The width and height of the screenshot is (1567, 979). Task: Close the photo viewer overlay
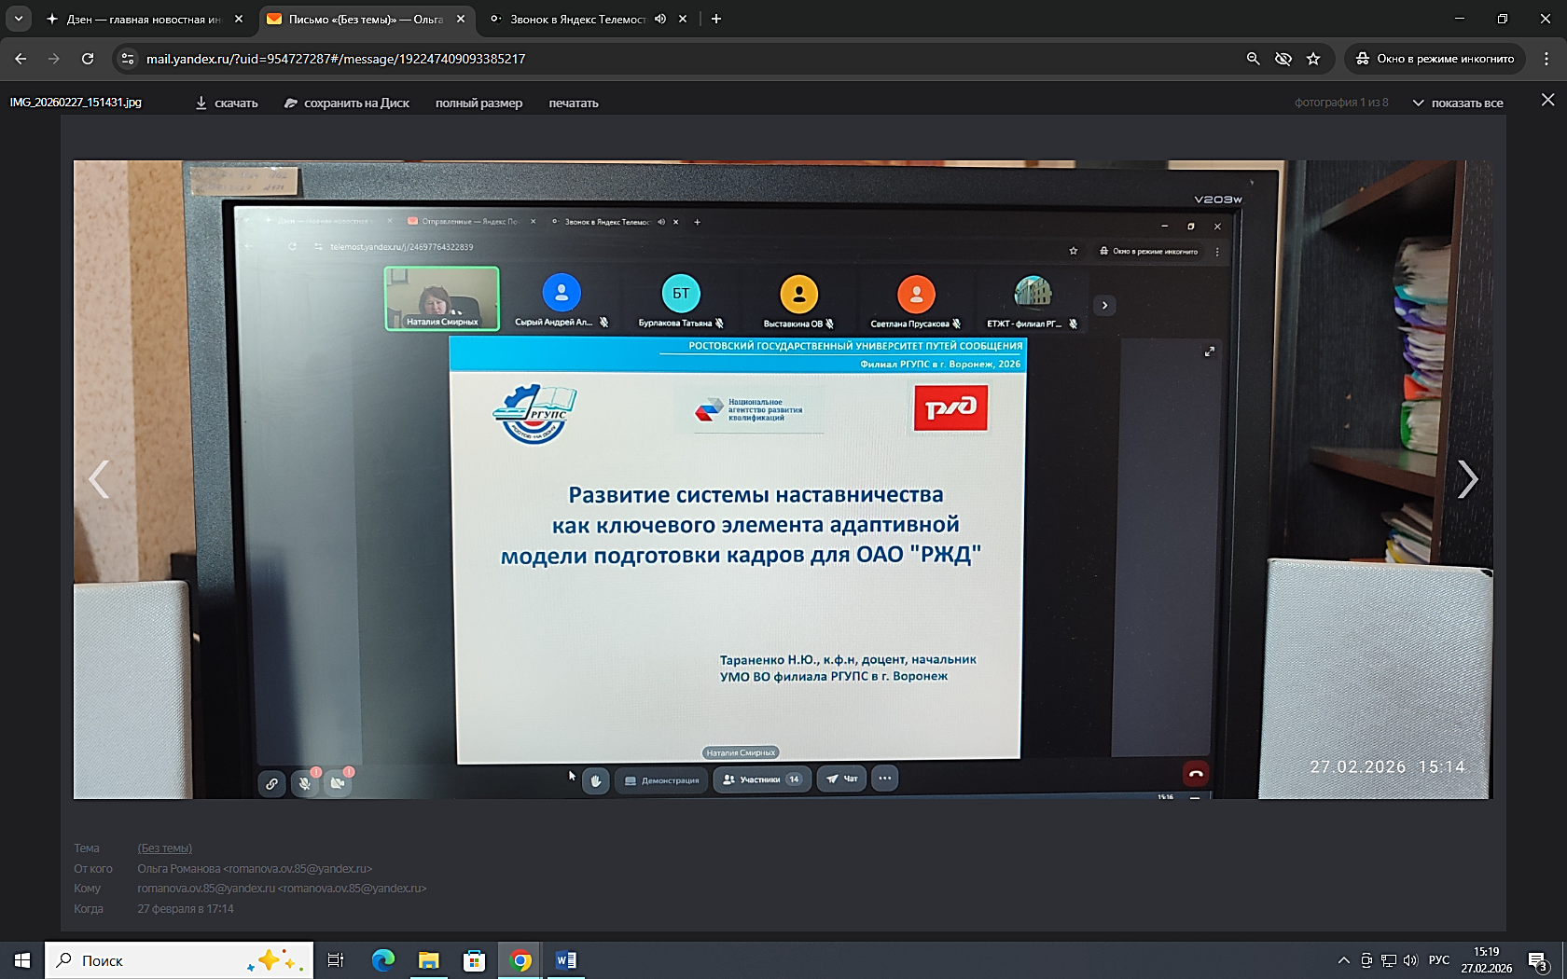[x=1547, y=100]
